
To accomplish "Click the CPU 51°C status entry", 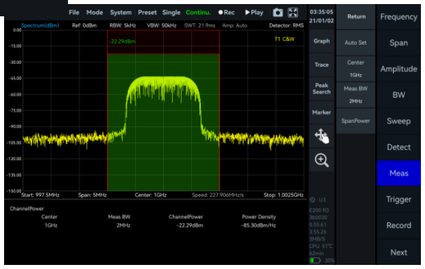I will click(321, 246).
